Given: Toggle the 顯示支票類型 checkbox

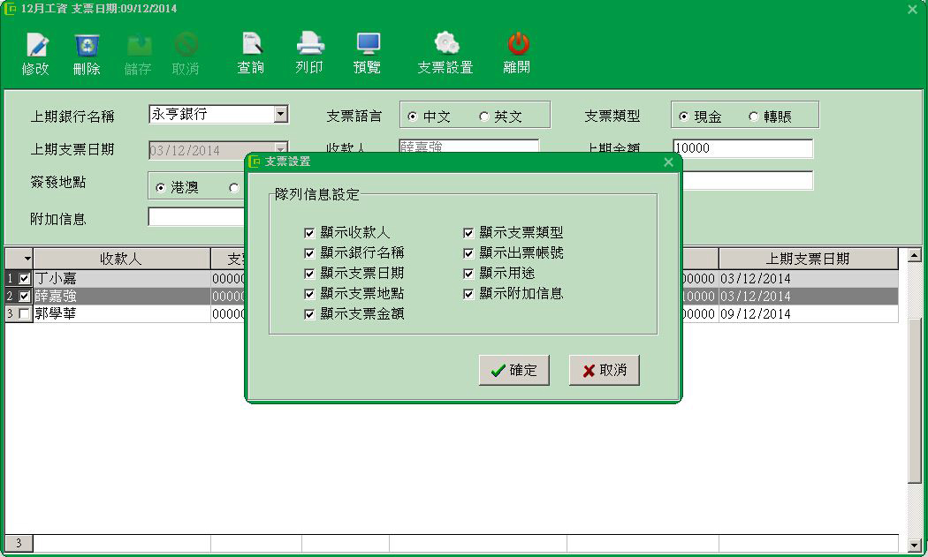Looking at the screenshot, I should (468, 233).
